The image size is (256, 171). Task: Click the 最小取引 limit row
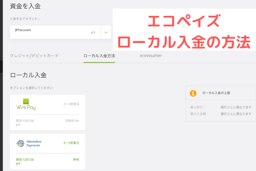point(221,107)
